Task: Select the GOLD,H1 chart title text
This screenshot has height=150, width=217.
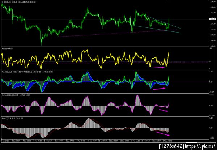Action: tap(7, 2)
